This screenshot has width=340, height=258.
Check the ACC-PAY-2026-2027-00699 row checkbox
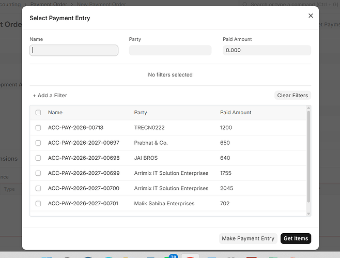[38, 173]
